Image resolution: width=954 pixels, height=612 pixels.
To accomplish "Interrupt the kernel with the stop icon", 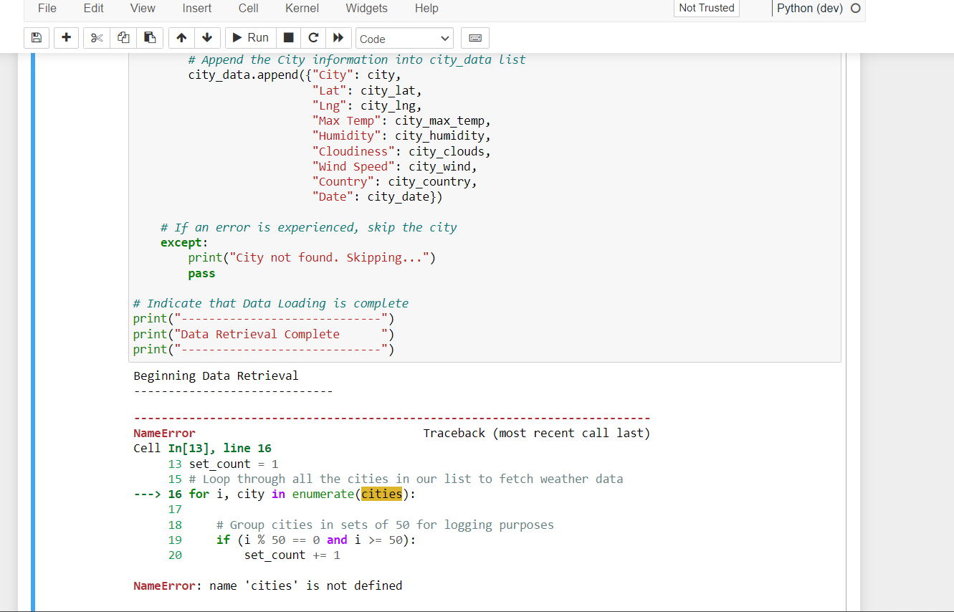I will click(x=290, y=37).
